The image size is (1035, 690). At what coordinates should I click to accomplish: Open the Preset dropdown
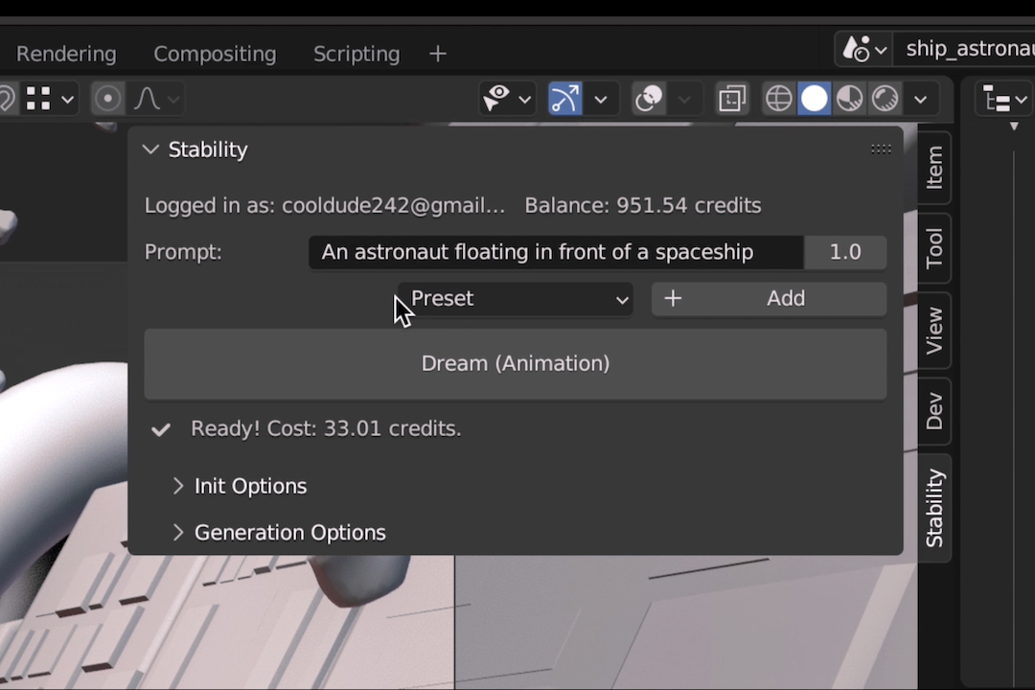[x=515, y=298]
